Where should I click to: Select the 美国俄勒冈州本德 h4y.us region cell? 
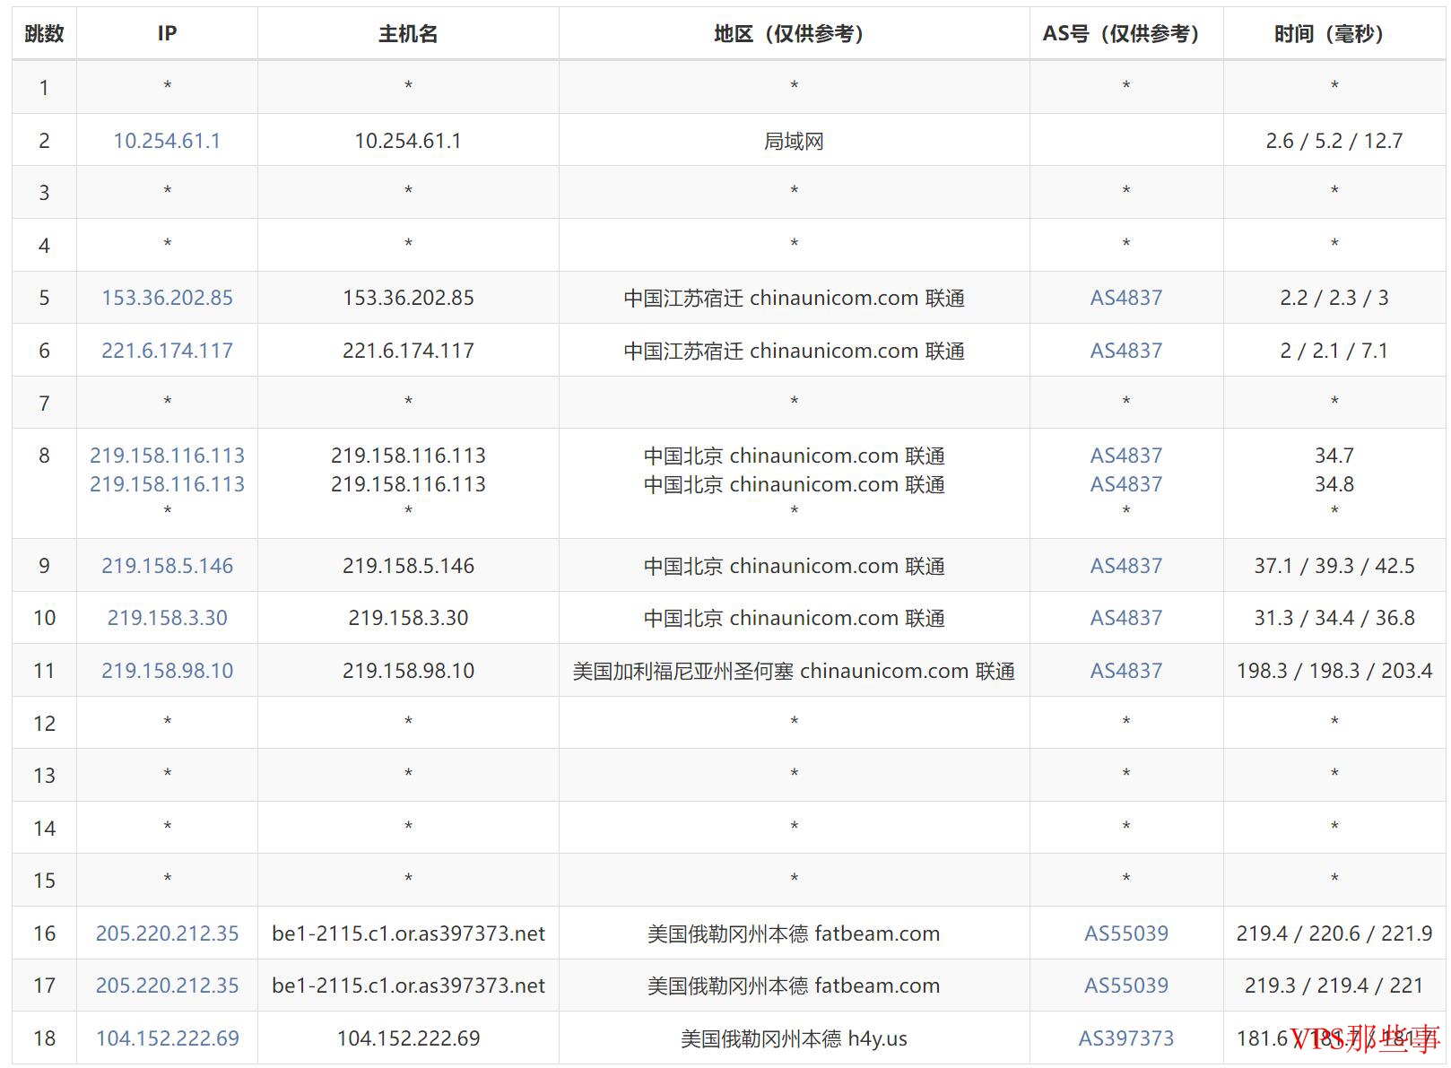(x=794, y=1038)
